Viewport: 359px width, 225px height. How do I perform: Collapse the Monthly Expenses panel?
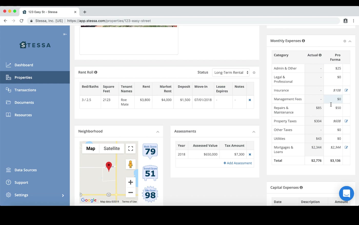pos(350,41)
